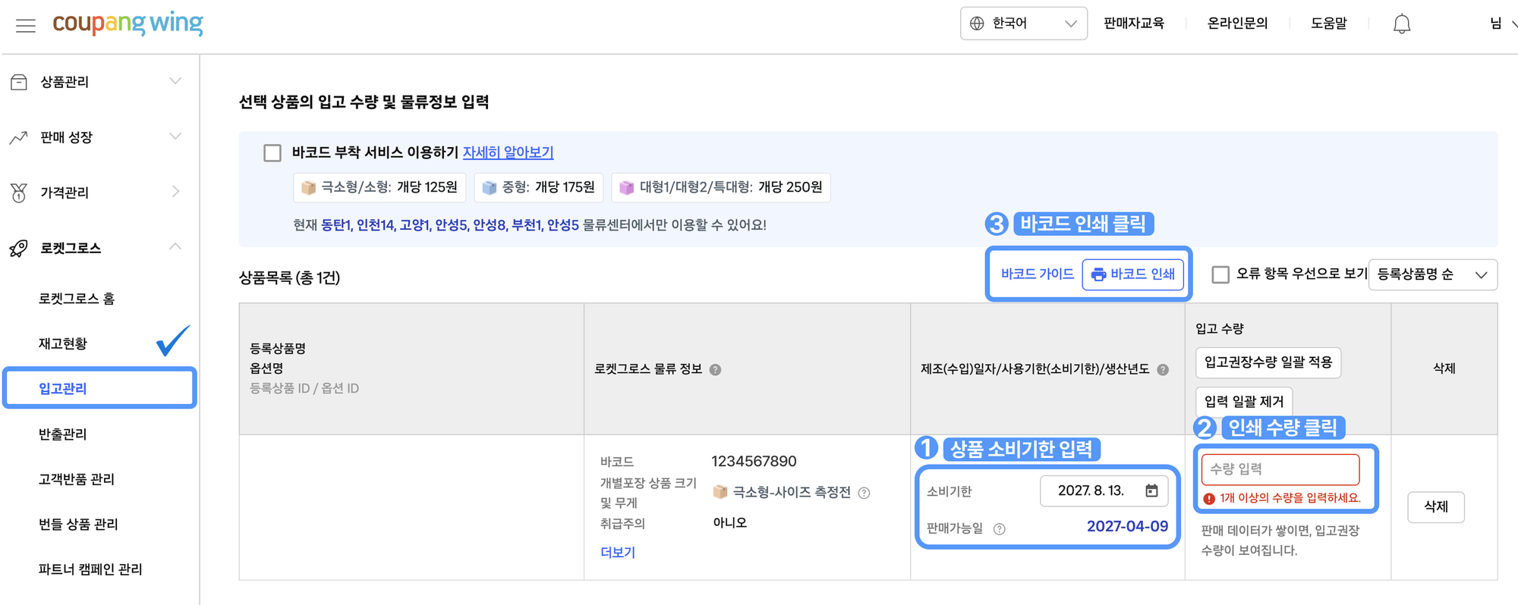Open the 한국어 language dropdown
The height and width of the screenshot is (605, 1518).
tap(1023, 24)
